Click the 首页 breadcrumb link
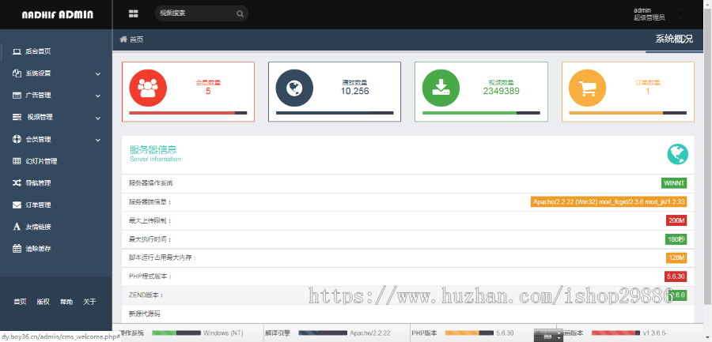 point(137,39)
